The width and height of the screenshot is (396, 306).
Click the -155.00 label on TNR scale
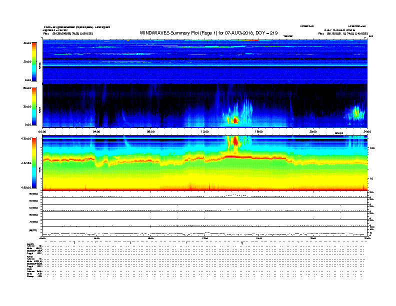(26, 187)
